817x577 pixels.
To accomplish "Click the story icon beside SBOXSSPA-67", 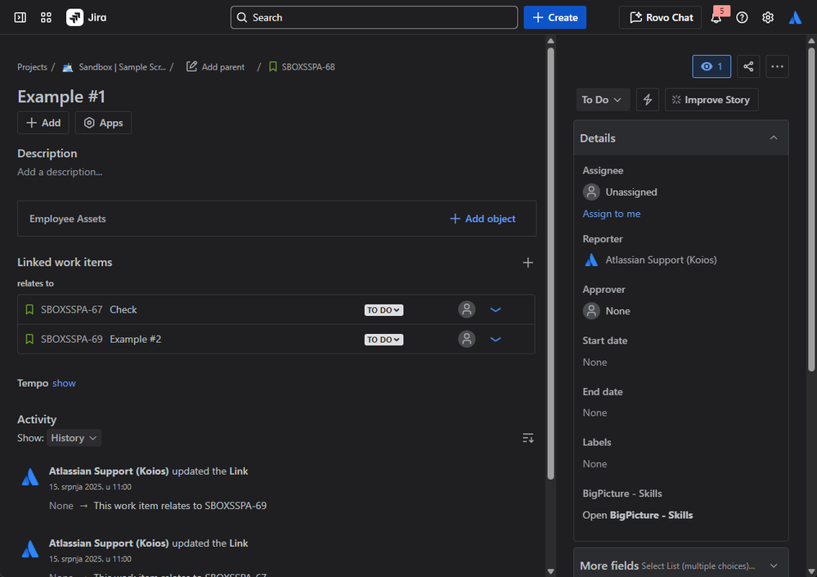I will coord(29,309).
